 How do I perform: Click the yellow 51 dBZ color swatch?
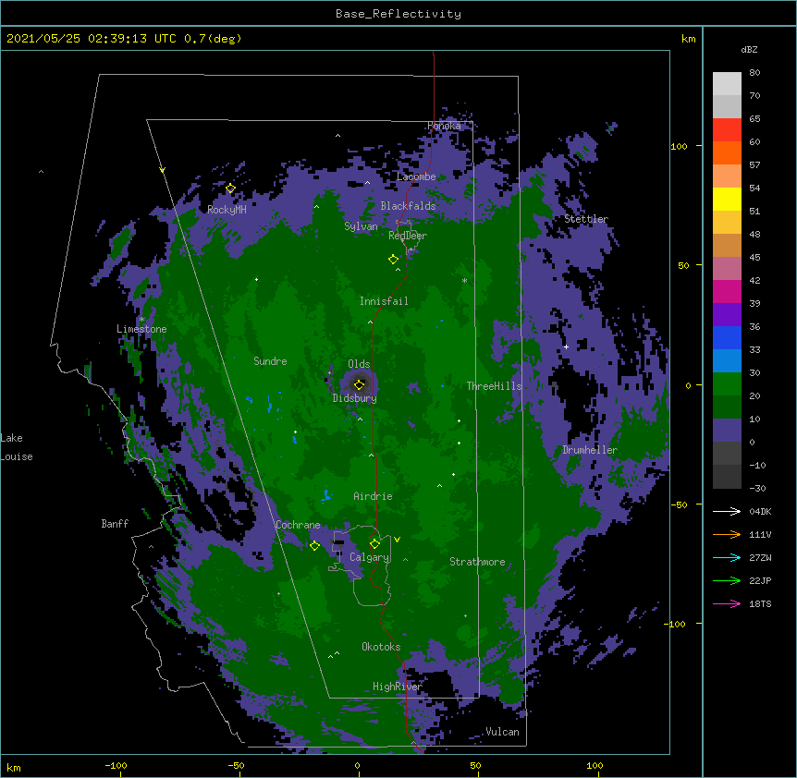[x=727, y=199]
